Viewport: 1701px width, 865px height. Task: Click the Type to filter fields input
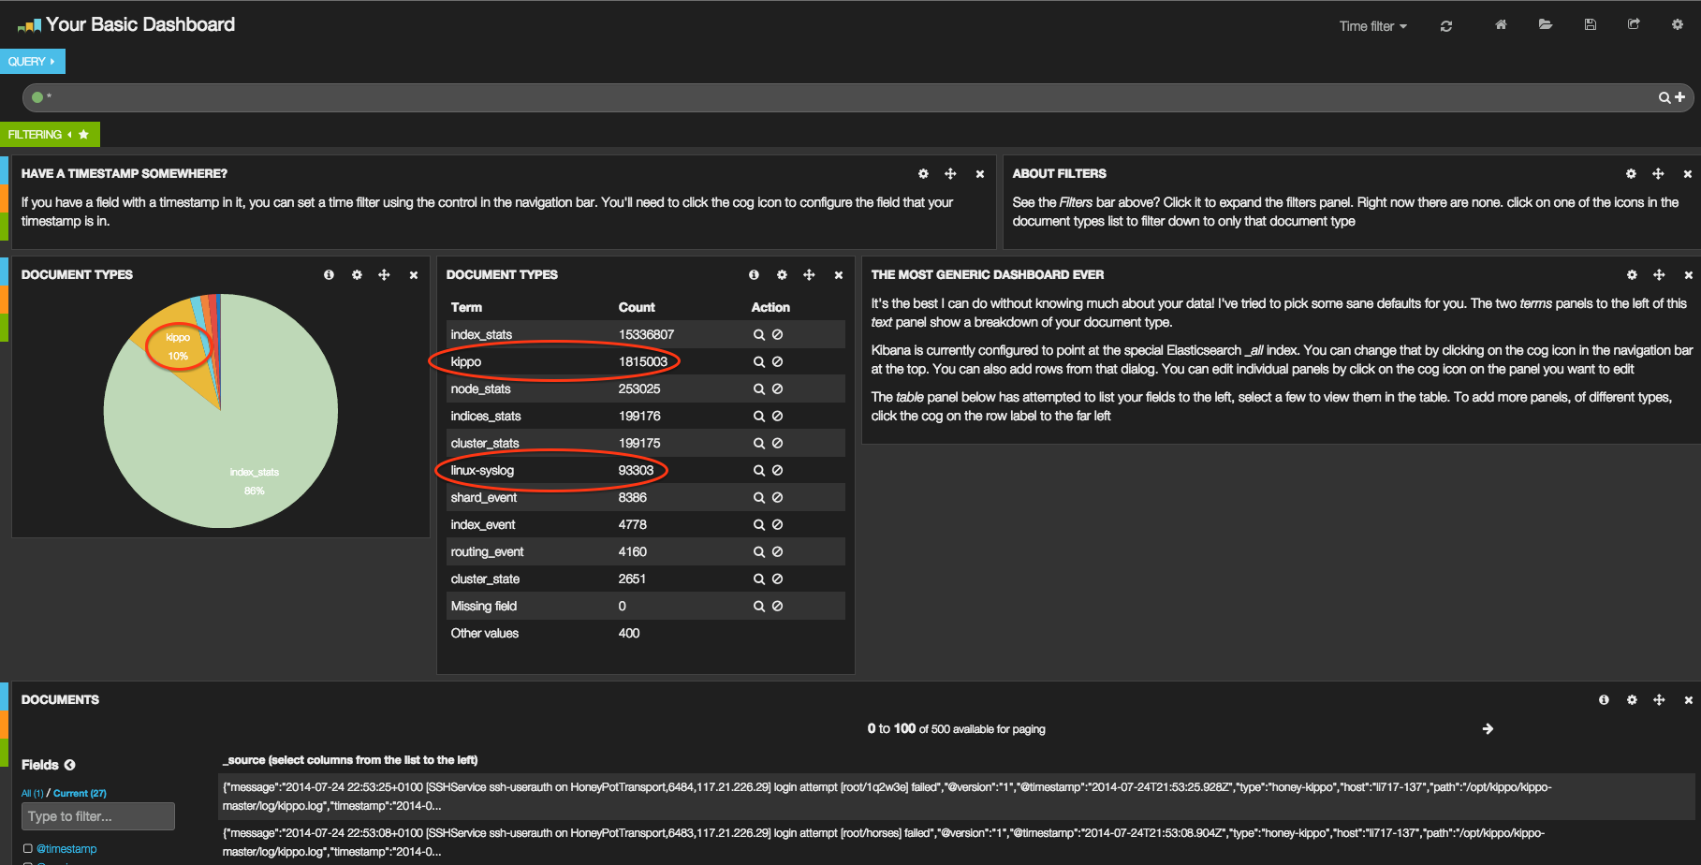pyautogui.click(x=98, y=816)
